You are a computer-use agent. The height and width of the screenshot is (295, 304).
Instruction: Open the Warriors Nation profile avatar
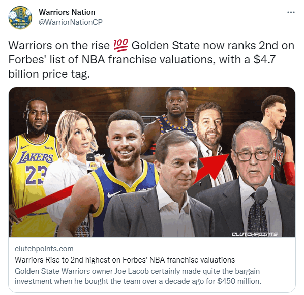pyautogui.click(x=20, y=17)
